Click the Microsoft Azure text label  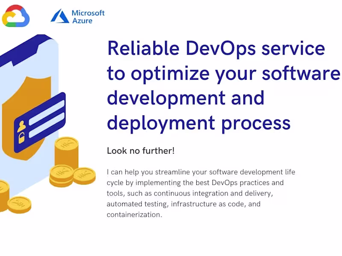88,17
